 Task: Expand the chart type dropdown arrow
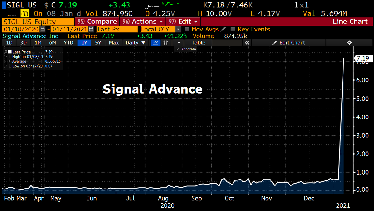(x=179, y=43)
